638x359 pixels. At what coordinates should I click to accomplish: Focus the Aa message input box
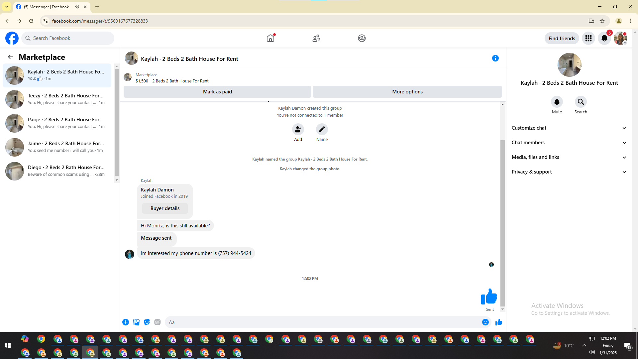tap(322, 322)
